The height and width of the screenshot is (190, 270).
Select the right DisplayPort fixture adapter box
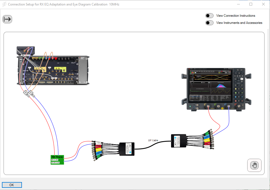178,141
